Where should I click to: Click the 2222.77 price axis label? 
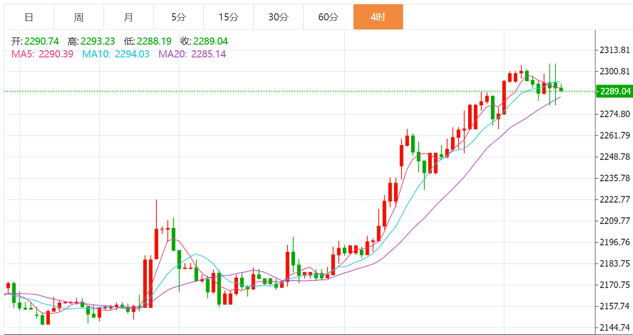(x=614, y=199)
